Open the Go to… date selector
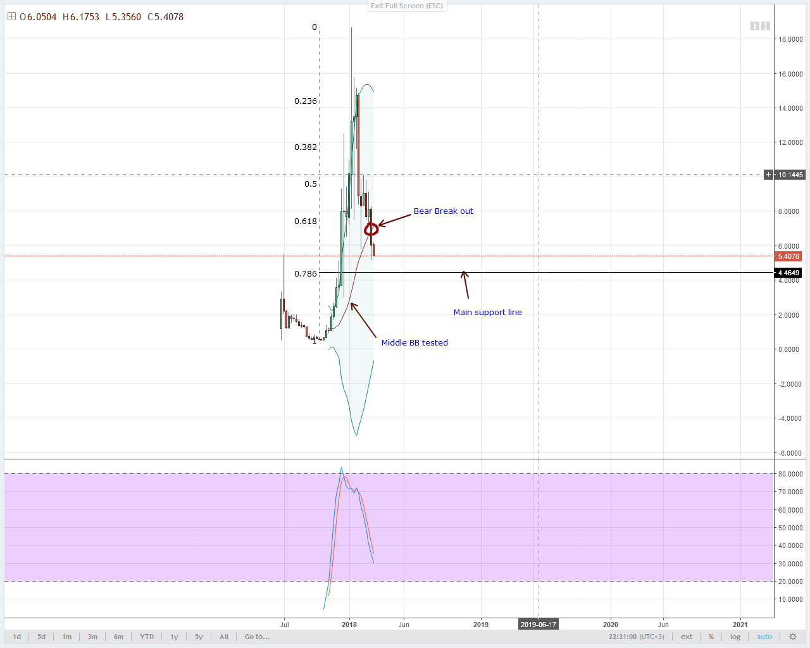 257,637
